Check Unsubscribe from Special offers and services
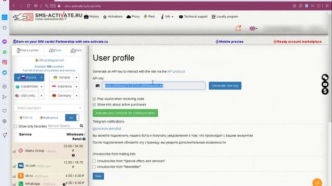 coord(94,161)
